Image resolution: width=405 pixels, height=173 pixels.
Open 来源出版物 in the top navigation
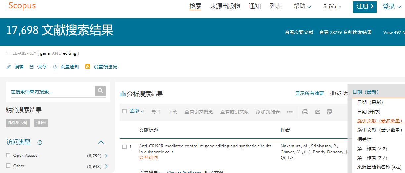point(225,6)
